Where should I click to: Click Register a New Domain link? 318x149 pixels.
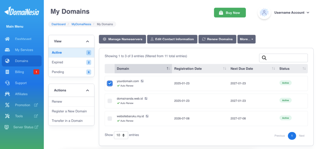69,111
